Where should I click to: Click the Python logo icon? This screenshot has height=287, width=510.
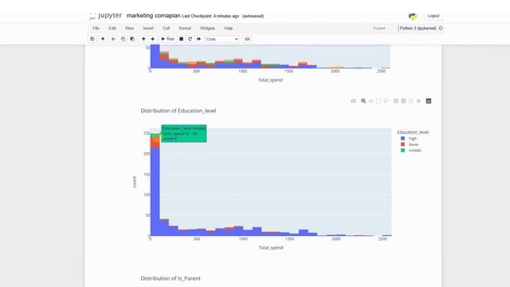[x=413, y=16]
